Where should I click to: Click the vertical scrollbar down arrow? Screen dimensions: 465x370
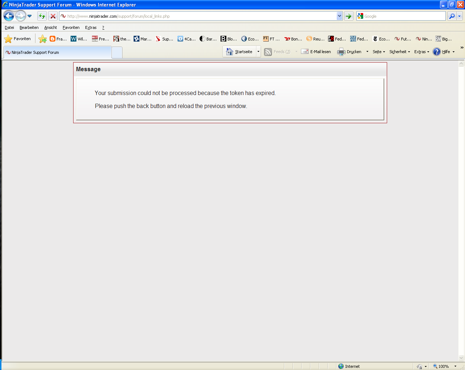click(461, 358)
